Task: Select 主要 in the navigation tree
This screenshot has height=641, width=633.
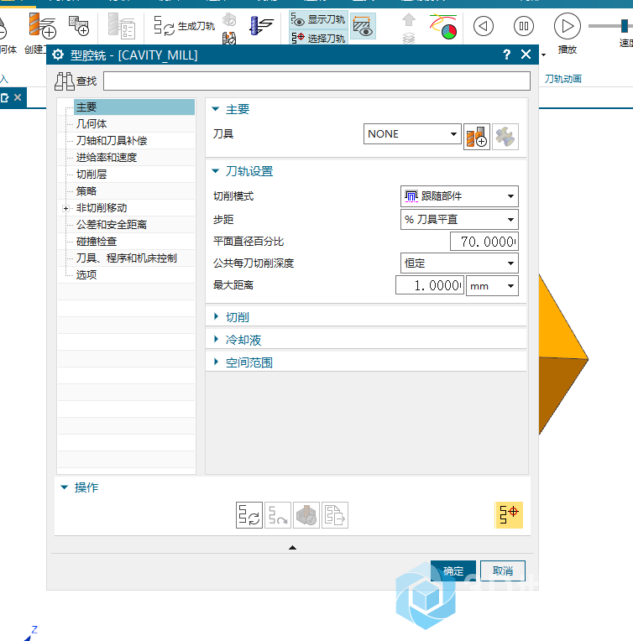Action: [133, 107]
